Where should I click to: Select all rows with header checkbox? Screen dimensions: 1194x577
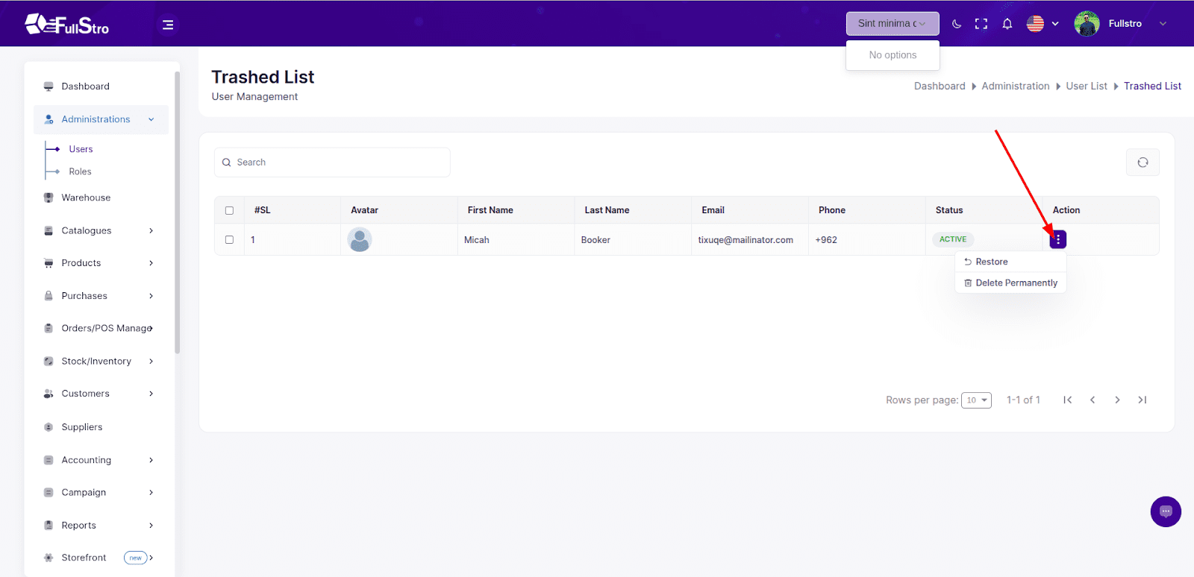point(229,210)
